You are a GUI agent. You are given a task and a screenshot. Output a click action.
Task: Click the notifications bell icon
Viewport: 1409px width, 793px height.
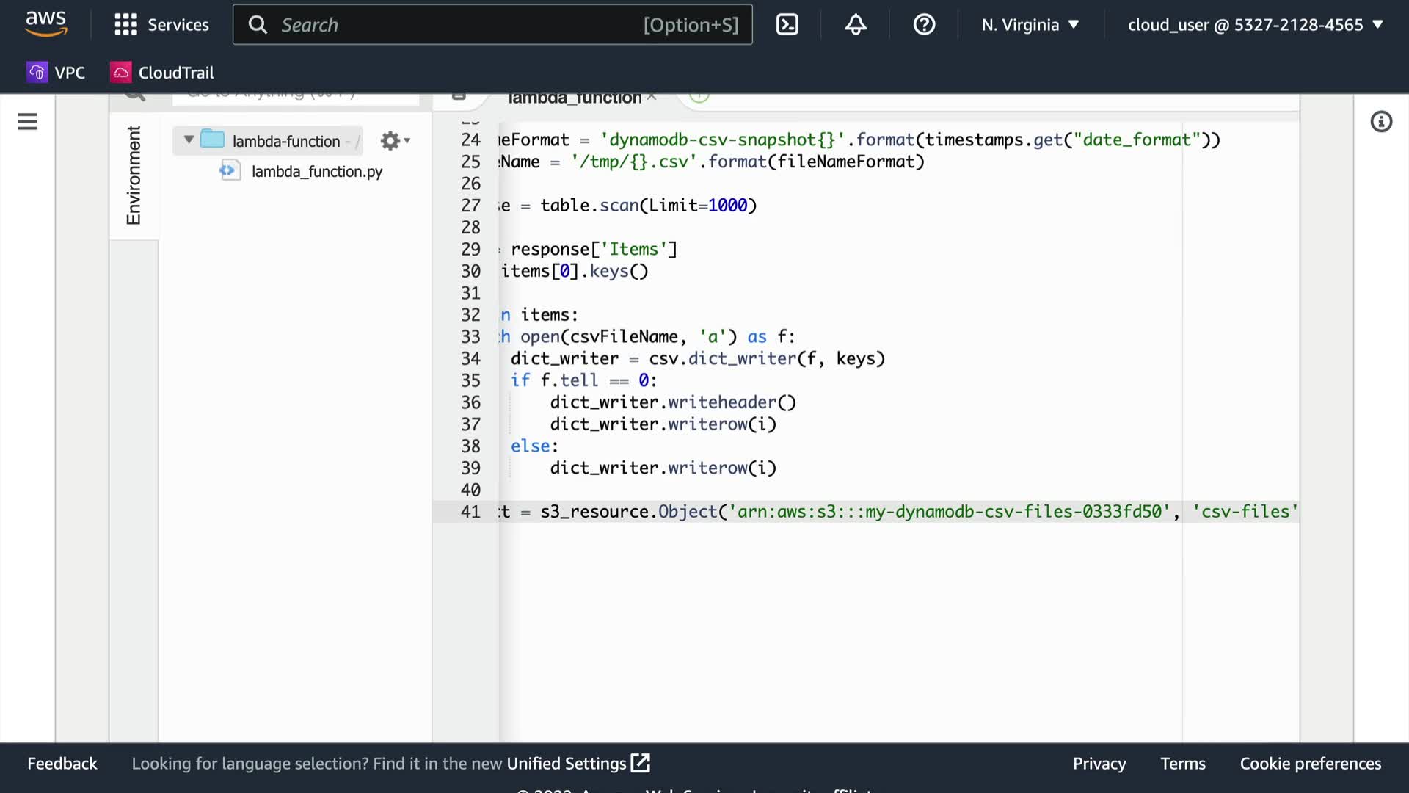pos(856,25)
